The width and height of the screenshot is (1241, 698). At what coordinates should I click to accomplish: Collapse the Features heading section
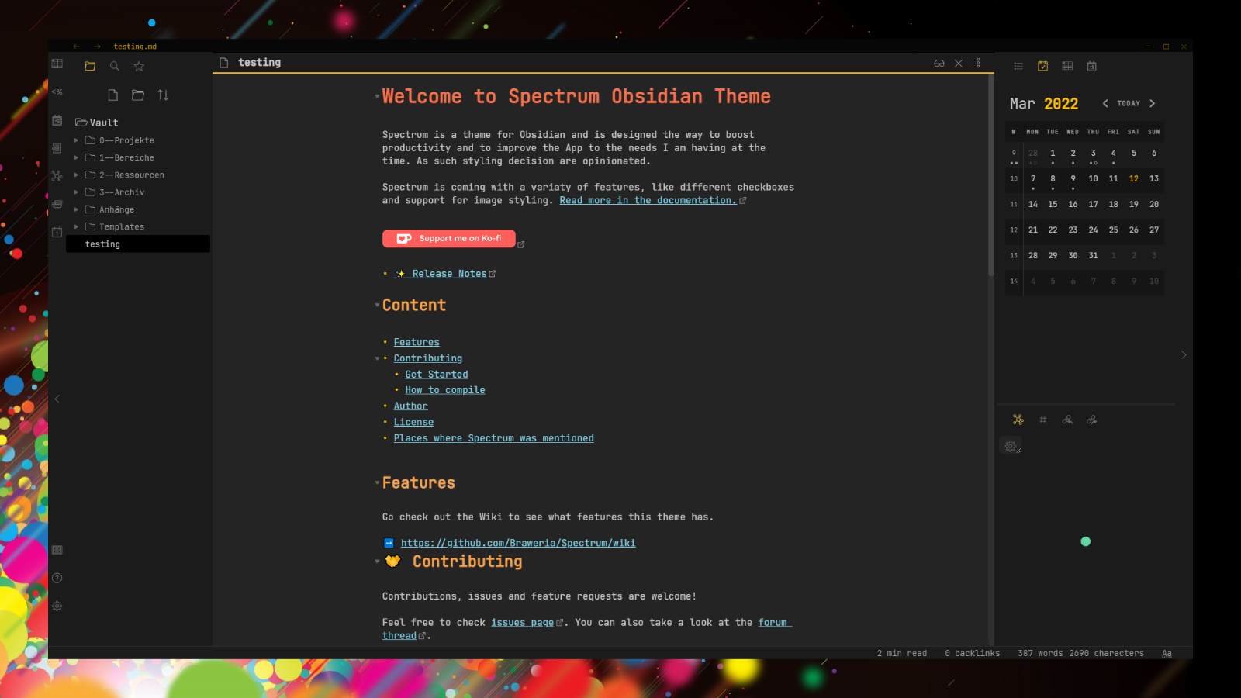[377, 483]
